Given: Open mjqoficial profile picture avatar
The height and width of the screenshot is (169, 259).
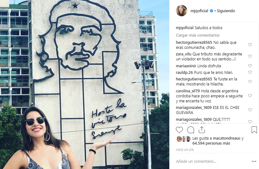Looking at the screenshot, I should (181, 11).
